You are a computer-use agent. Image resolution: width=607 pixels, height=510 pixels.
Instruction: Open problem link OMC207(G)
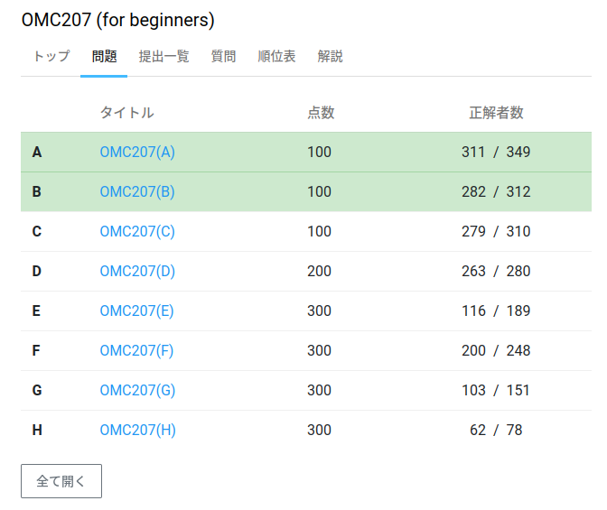pyautogui.click(x=137, y=391)
